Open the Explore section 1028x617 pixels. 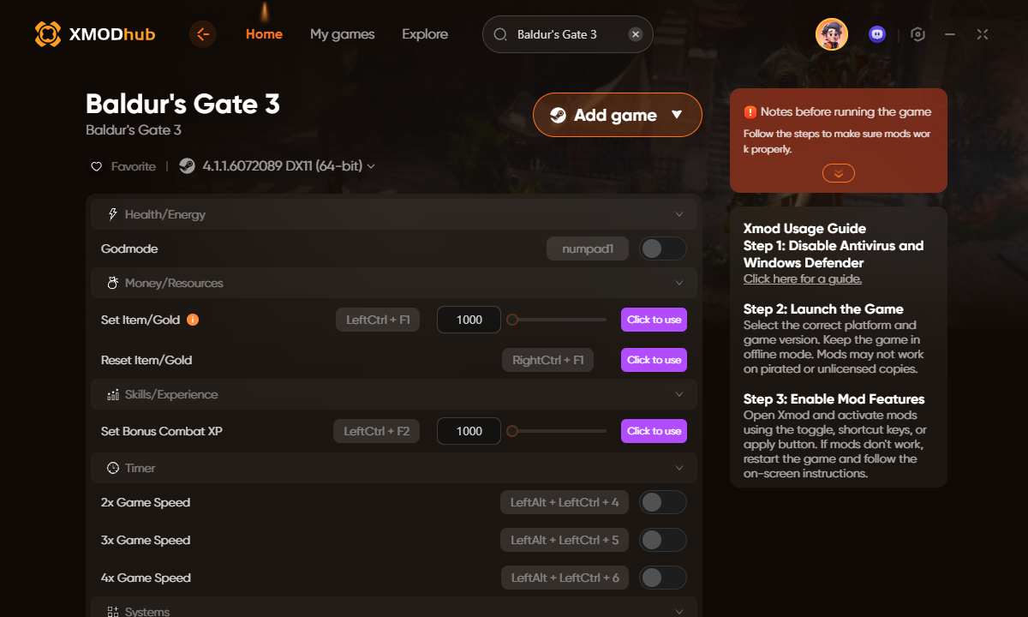pos(424,34)
